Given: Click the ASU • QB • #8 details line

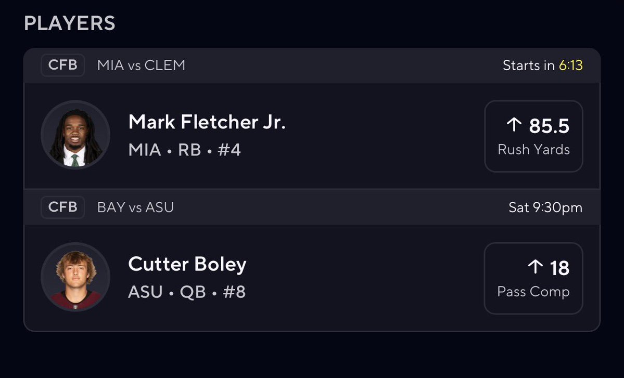Looking at the screenshot, I should (x=187, y=292).
